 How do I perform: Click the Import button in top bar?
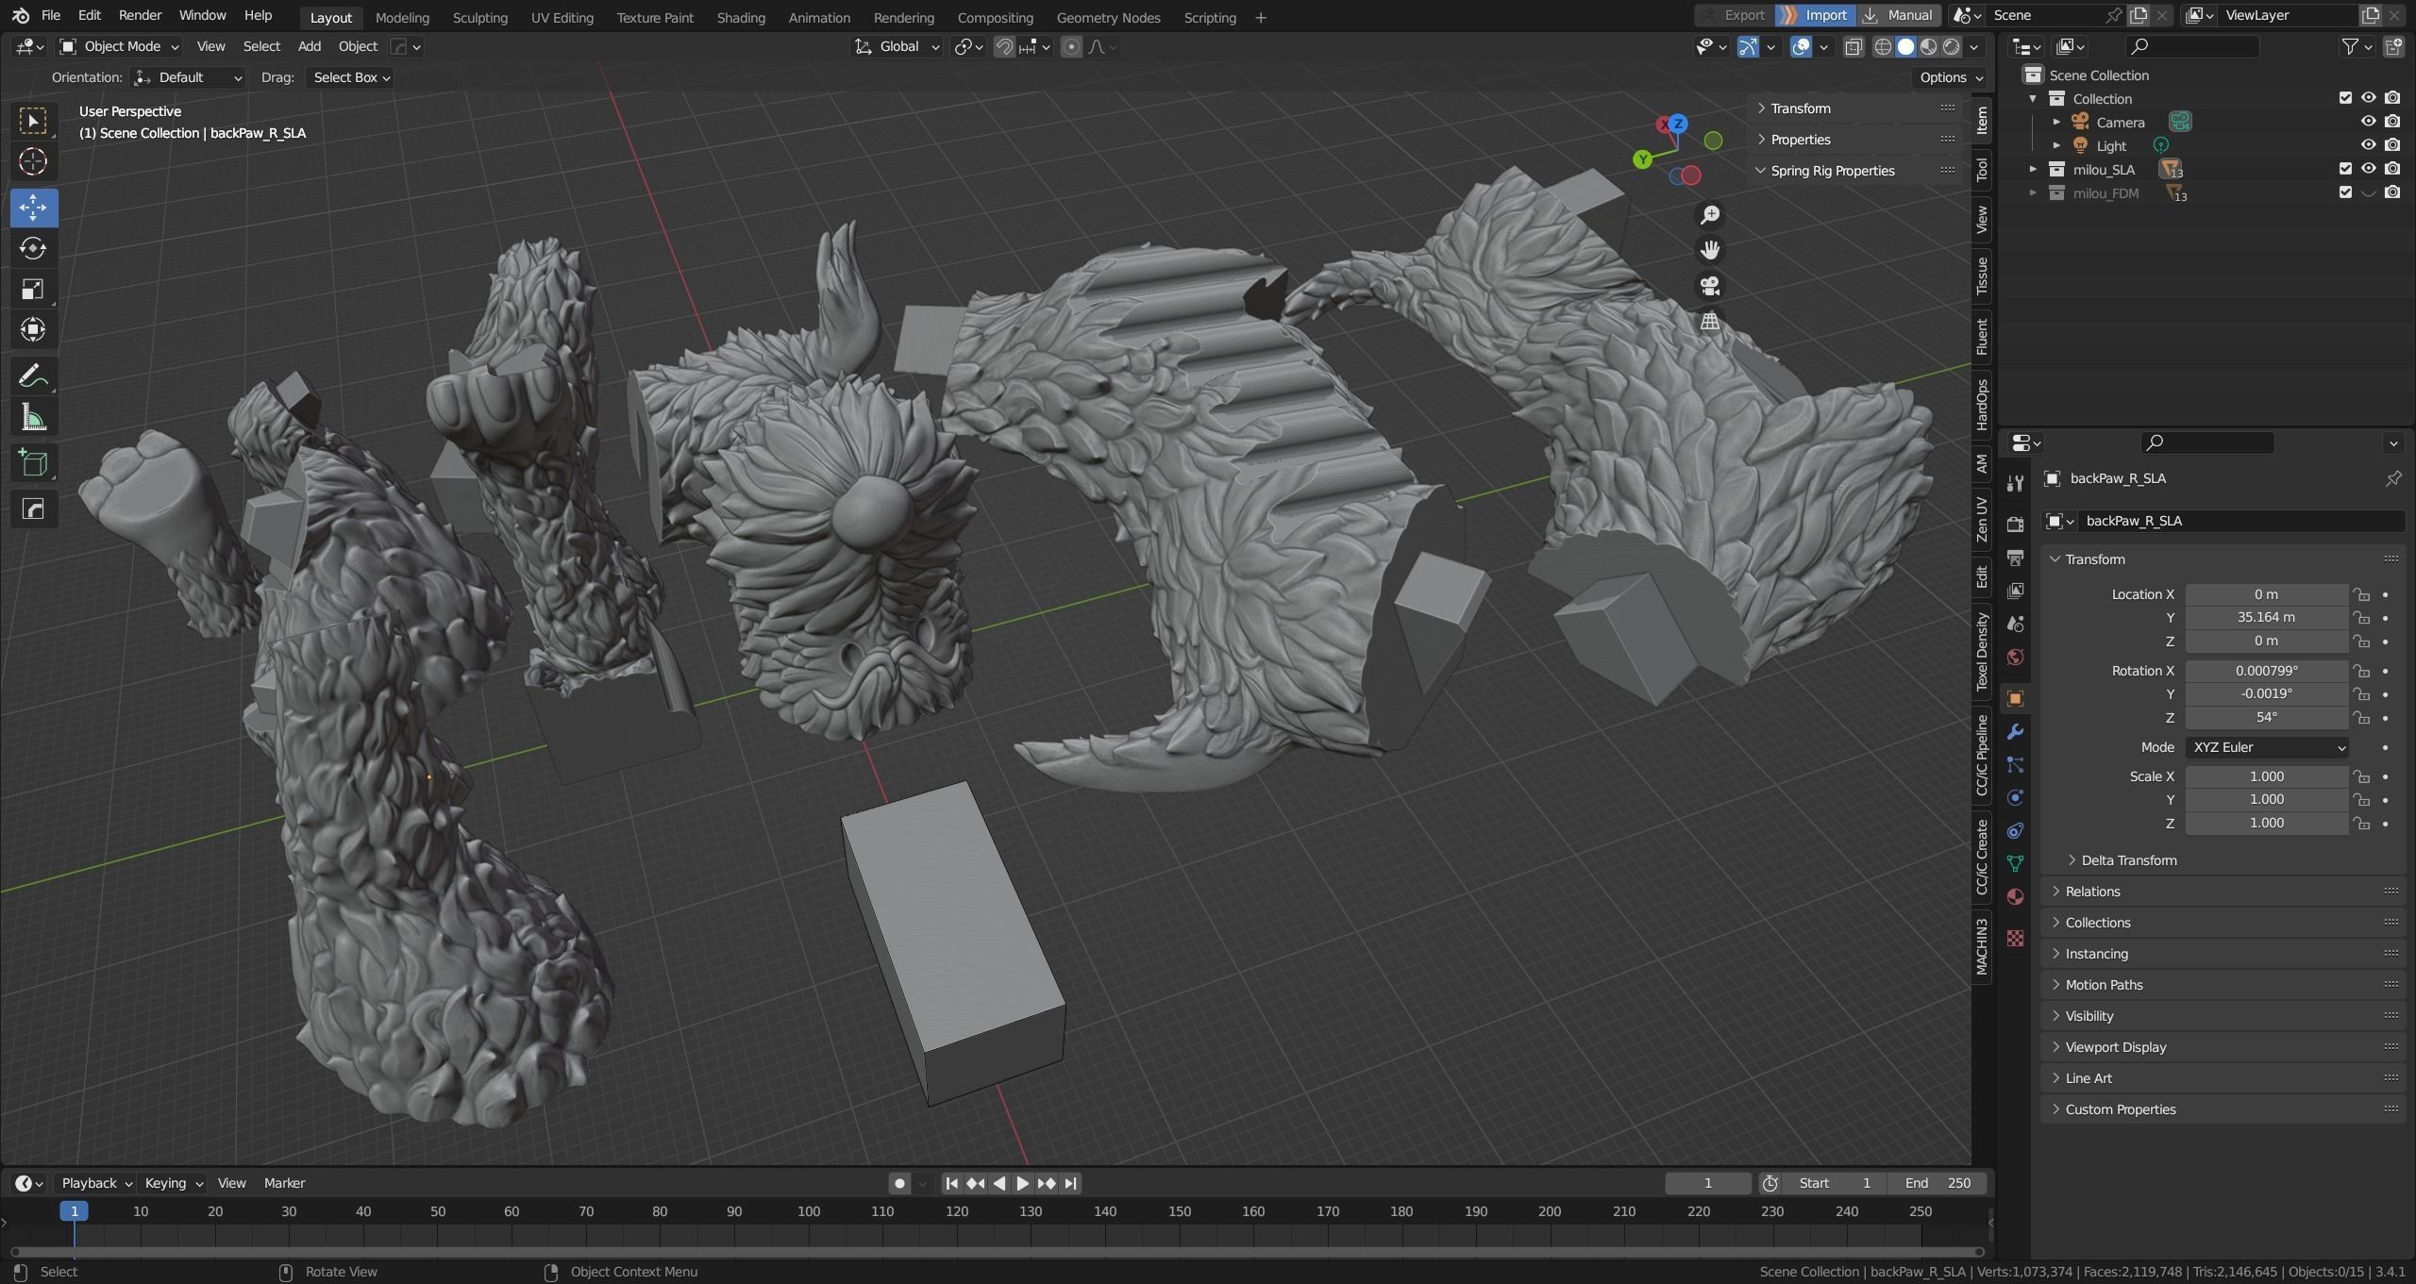pos(1815,15)
